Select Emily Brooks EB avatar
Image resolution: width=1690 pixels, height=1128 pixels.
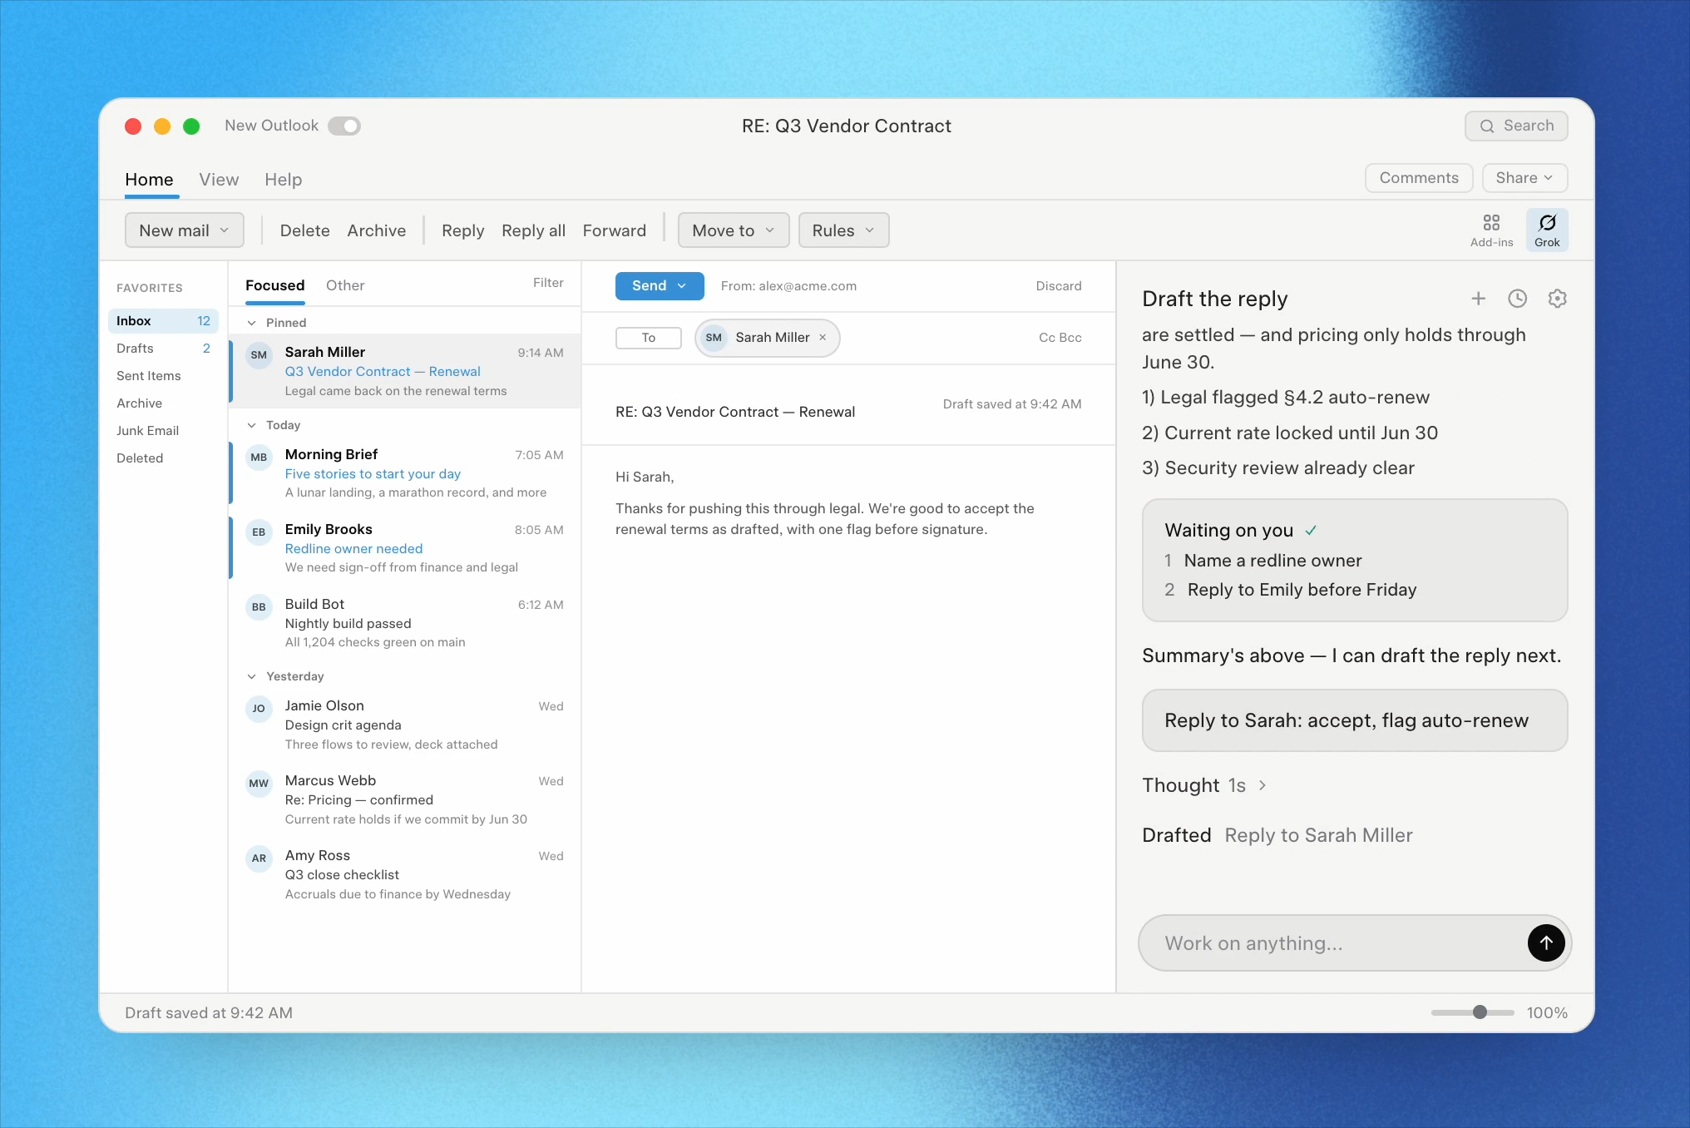tap(259, 532)
